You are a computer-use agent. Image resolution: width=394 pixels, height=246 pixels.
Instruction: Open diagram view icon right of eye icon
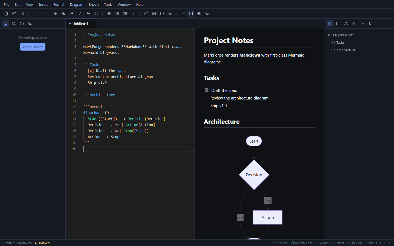pyautogui.click(x=207, y=14)
